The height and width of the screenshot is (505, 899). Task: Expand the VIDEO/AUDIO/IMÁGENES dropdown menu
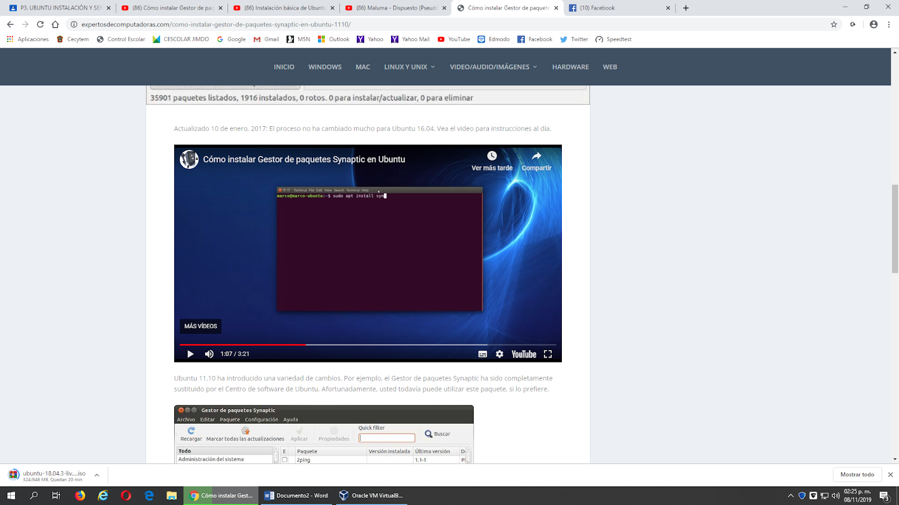493,67
